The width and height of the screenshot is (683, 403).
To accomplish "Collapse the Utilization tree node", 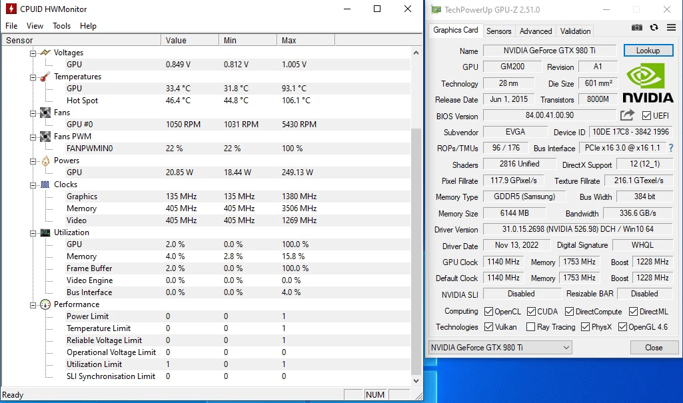I will coord(33,233).
